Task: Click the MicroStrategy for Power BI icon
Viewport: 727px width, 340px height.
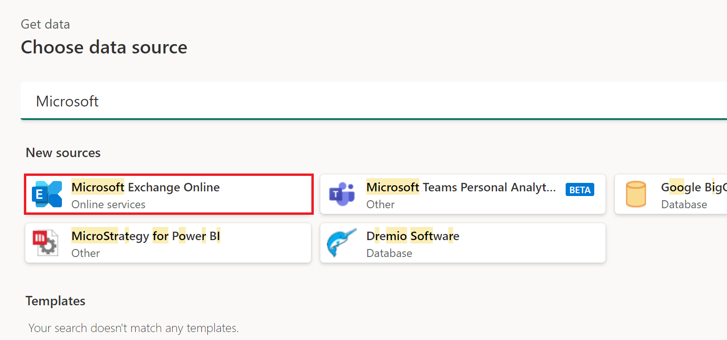Action: 46,242
